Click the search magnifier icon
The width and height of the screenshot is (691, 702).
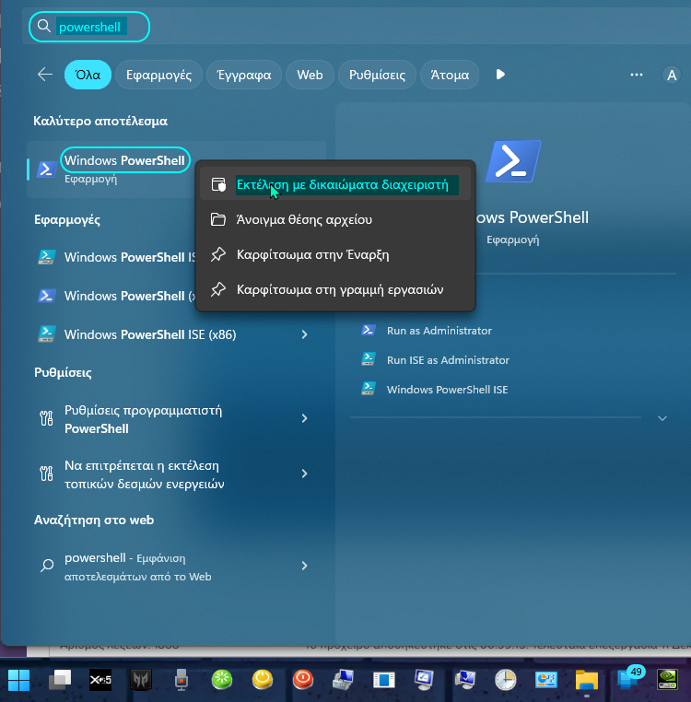(43, 27)
